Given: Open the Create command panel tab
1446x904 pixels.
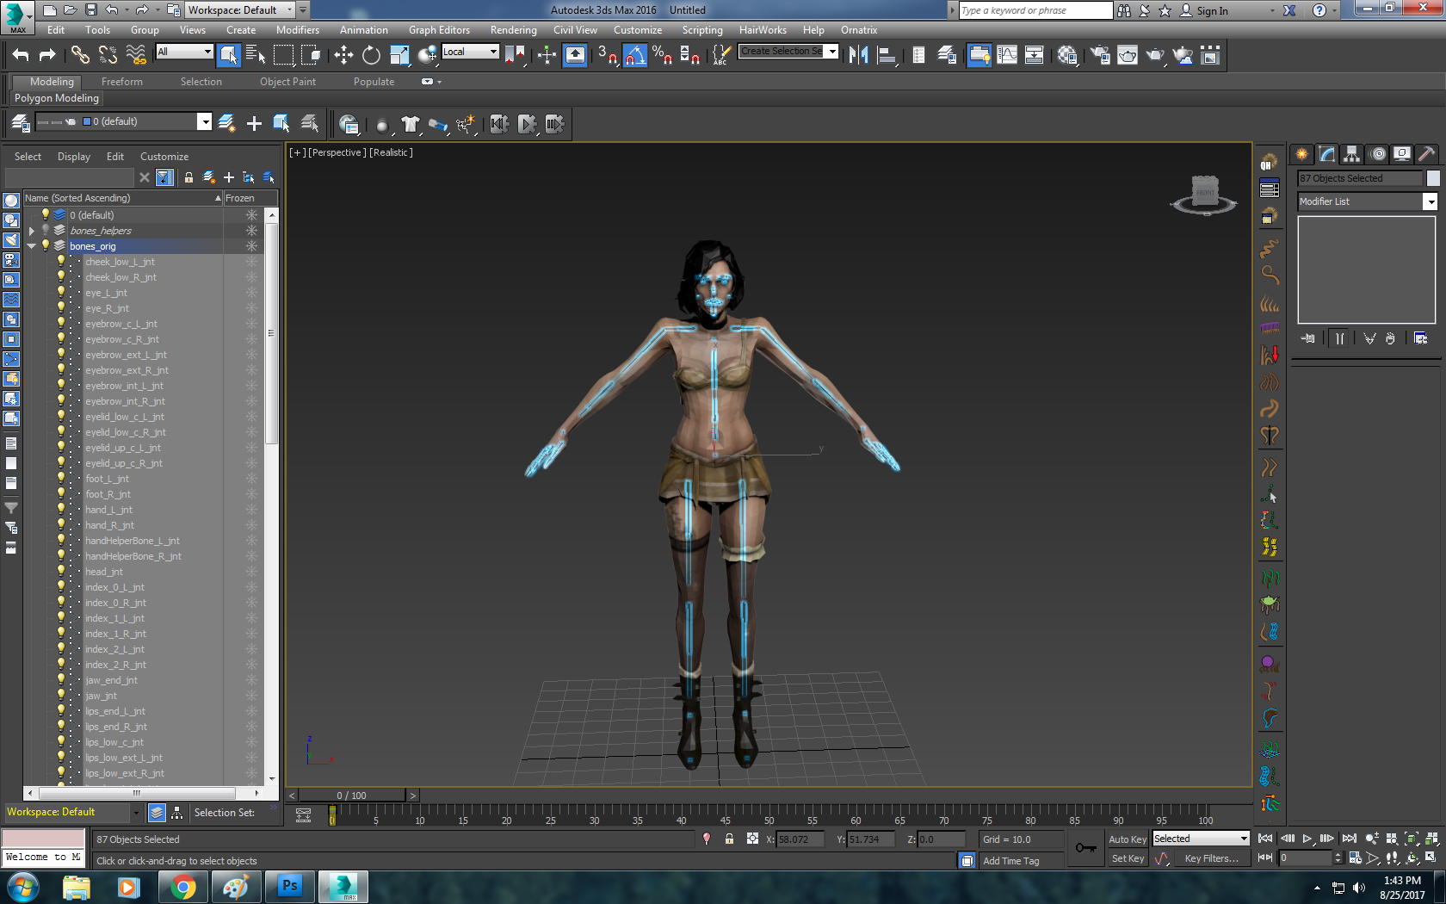Looking at the screenshot, I should point(1301,154).
